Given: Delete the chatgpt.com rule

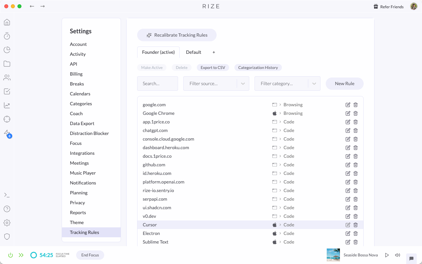Looking at the screenshot, I should point(356,130).
